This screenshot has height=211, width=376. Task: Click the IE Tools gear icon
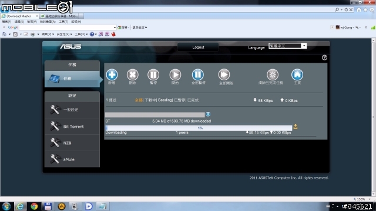372,9
